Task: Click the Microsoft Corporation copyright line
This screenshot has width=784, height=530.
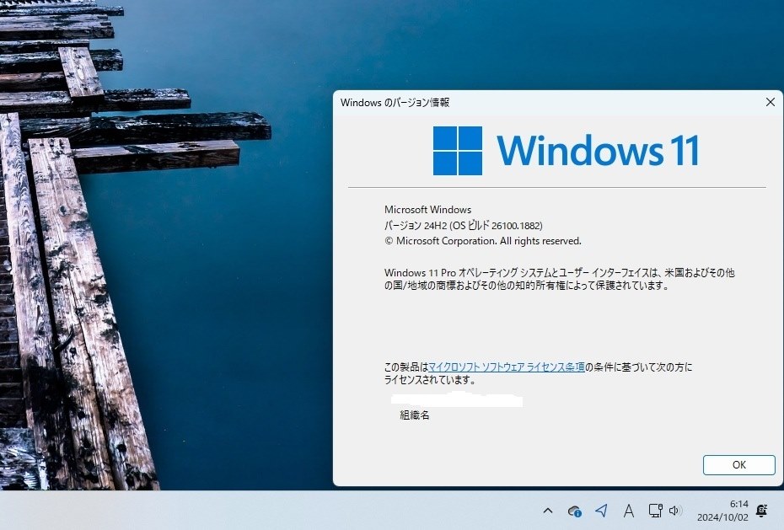Action: click(483, 241)
